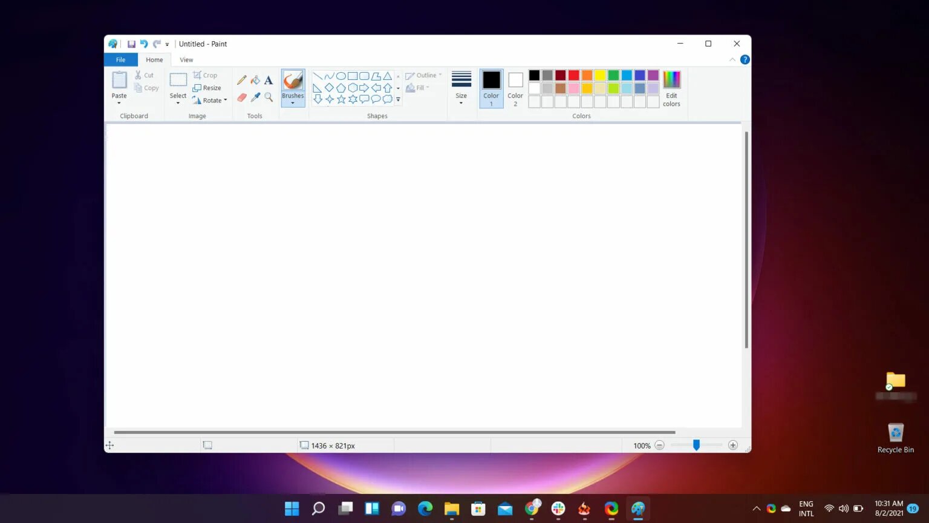Select the Fill with color bucket
Image resolution: width=929 pixels, height=523 pixels.
255,80
